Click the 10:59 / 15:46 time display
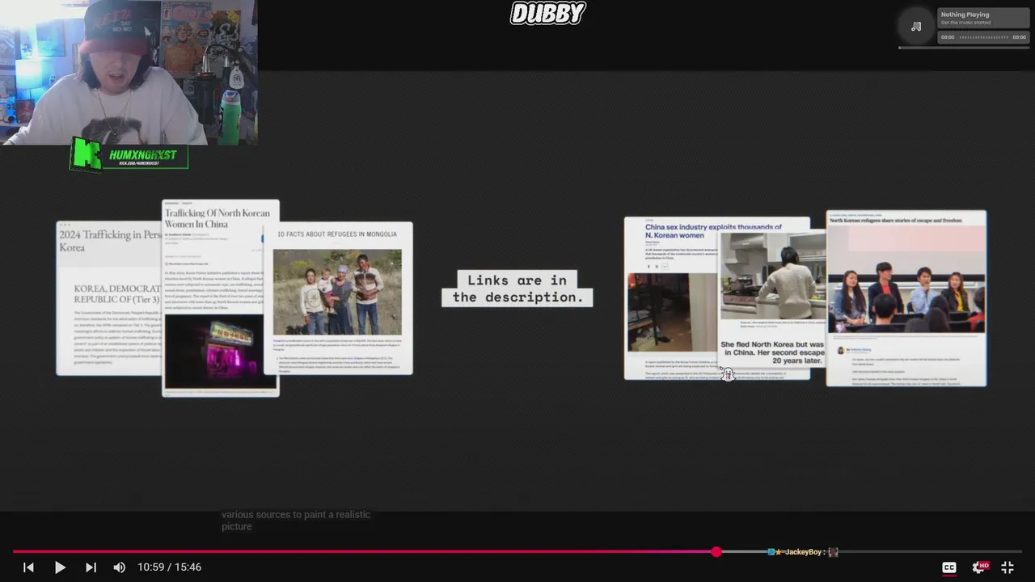 171,567
